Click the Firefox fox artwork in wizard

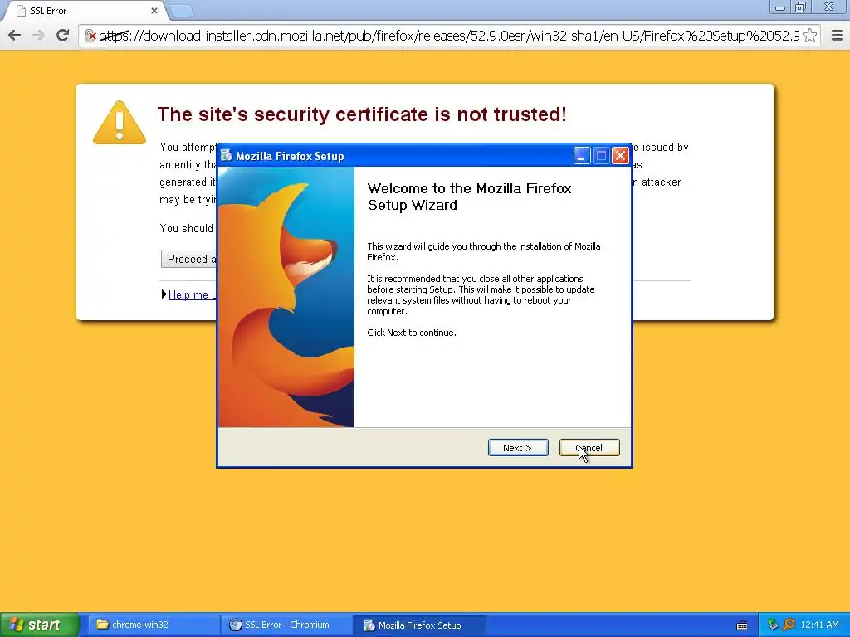point(286,297)
